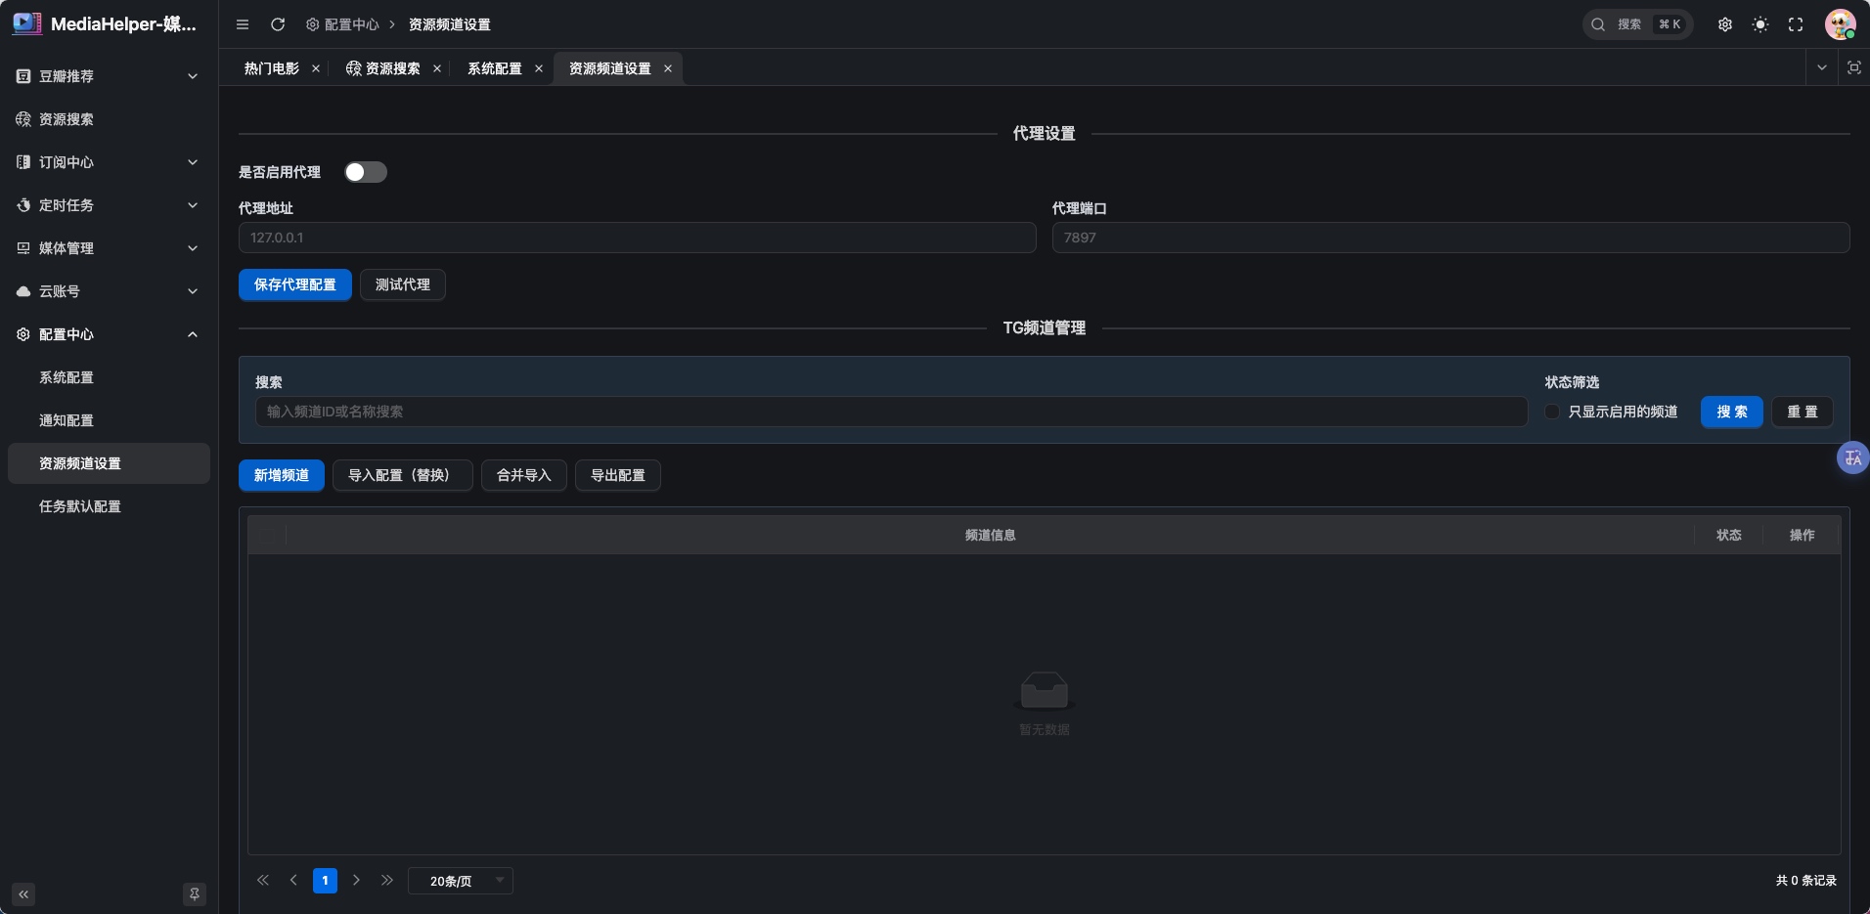Go to last page double-right arrow
Viewport: 1870px width, 914px height.
[387, 881]
